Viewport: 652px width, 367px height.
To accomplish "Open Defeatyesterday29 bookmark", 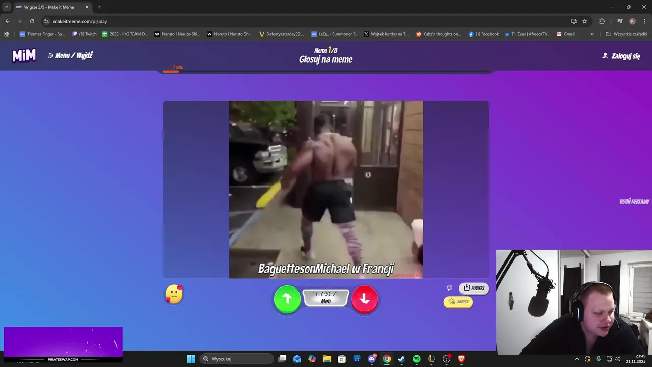I will pyautogui.click(x=281, y=34).
